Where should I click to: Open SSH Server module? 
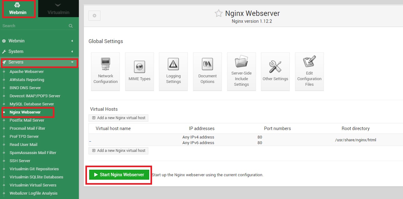pyautogui.click(x=20, y=161)
